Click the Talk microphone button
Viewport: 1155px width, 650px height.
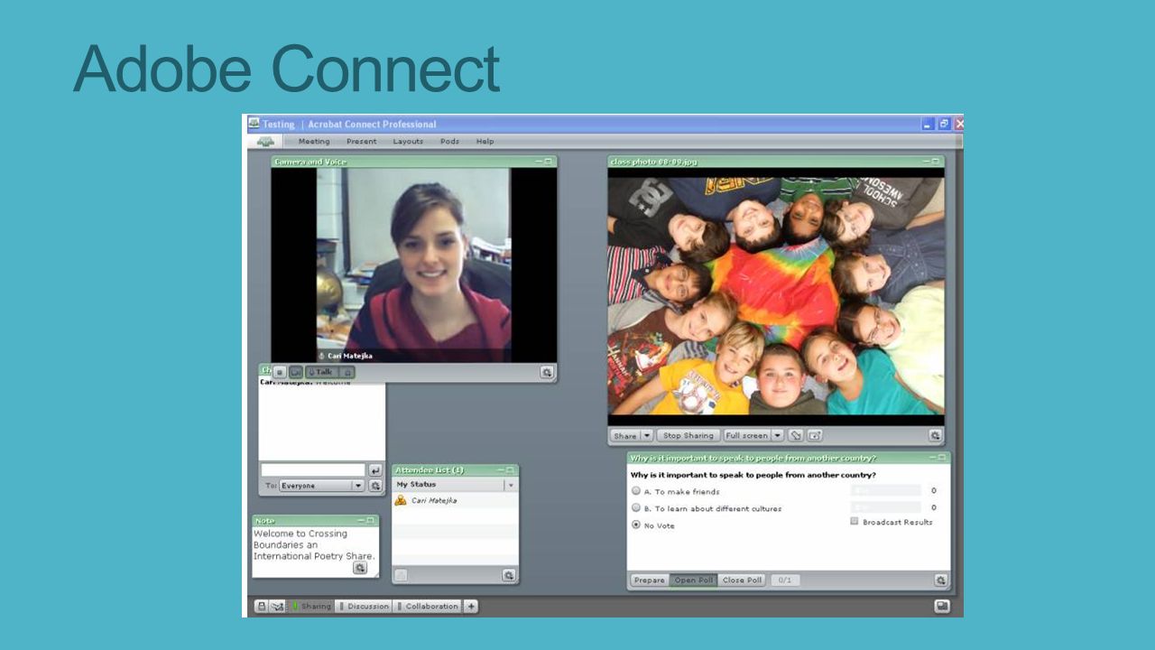coord(321,372)
